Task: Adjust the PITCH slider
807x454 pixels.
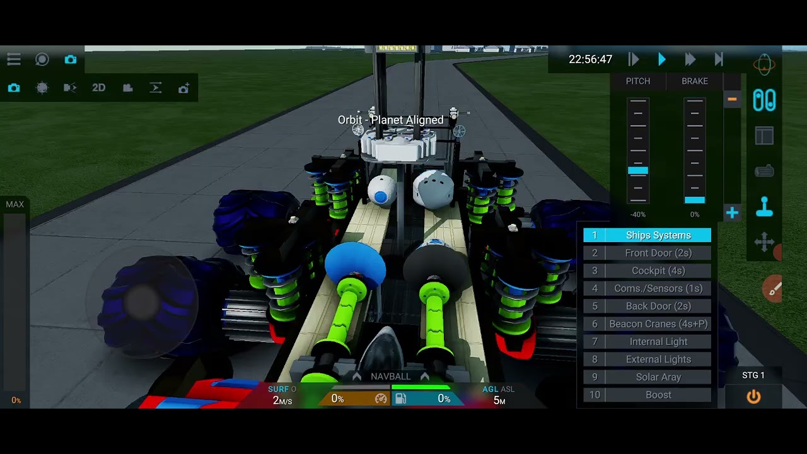Action: coord(638,151)
